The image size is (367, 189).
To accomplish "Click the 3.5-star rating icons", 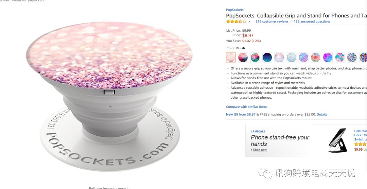I will (236, 21).
